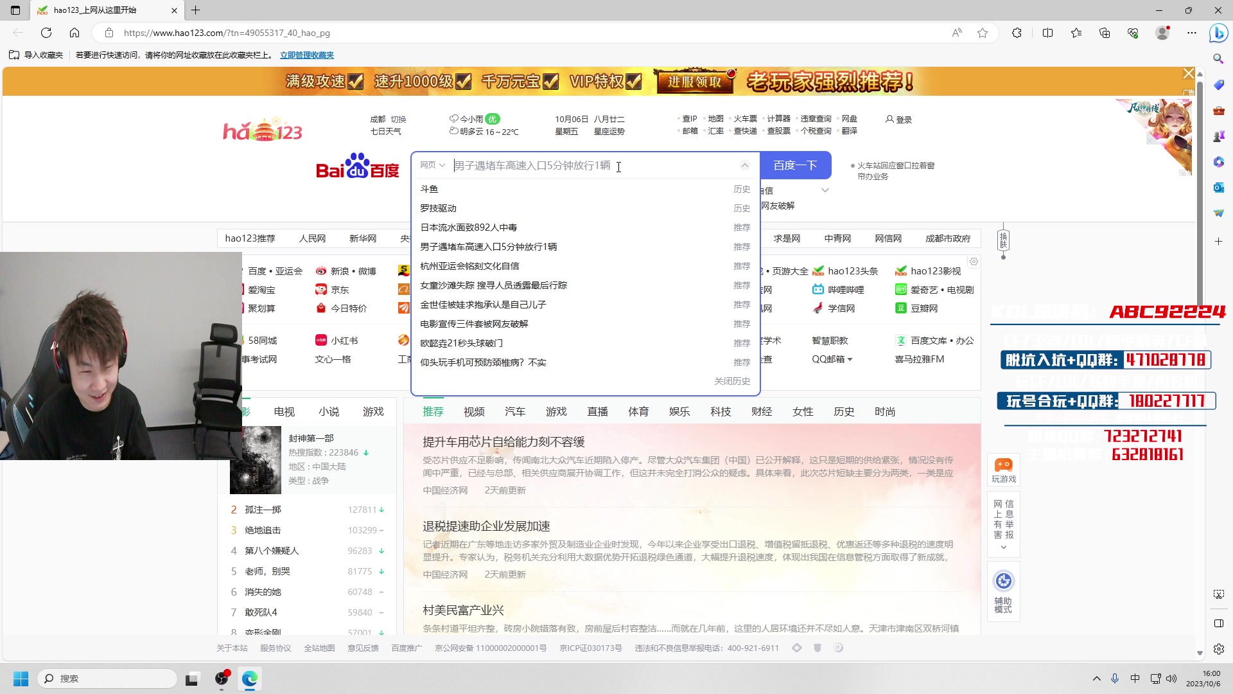
Task: Expand the 网上有害信息举报 panel
Action: point(1003,547)
